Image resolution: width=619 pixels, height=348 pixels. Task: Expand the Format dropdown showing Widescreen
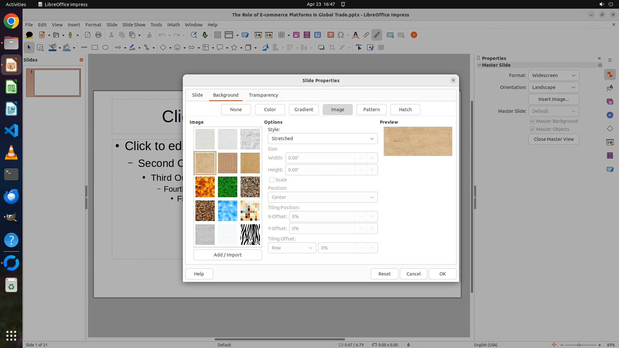click(553, 75)
